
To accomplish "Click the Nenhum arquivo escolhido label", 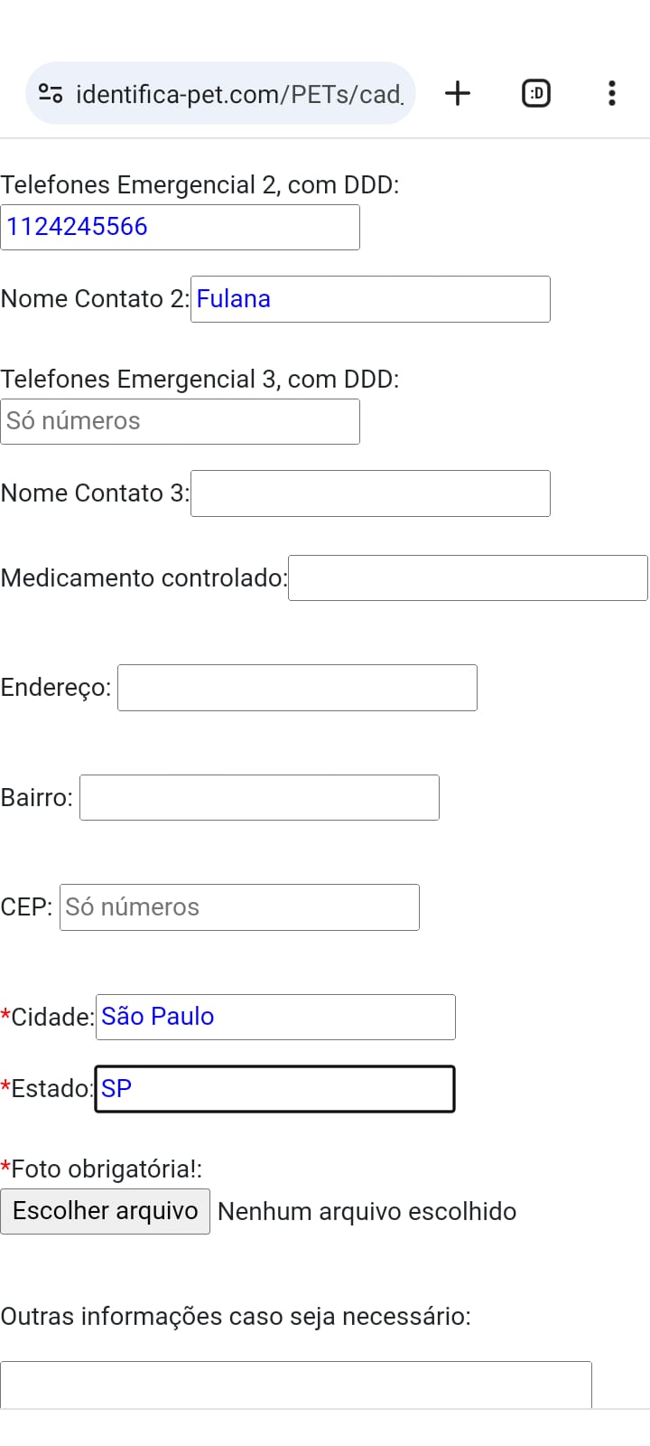I will 367,1212.
